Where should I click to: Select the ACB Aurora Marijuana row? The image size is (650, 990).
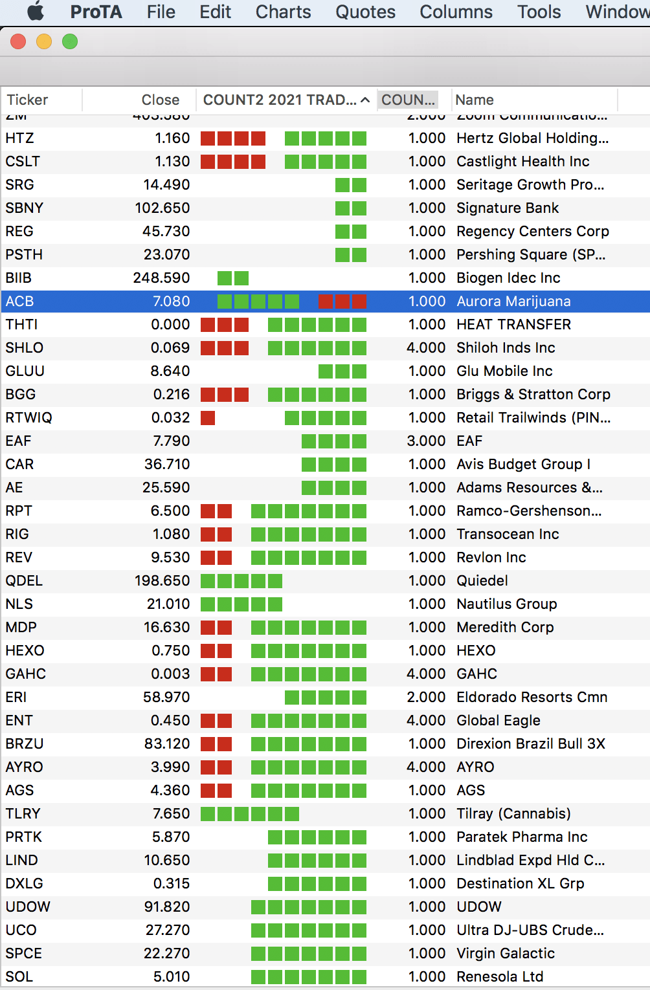point(325,301)
